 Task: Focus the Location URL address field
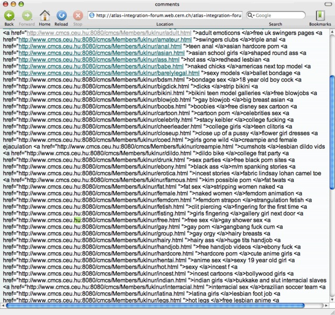tap(165, 15)
